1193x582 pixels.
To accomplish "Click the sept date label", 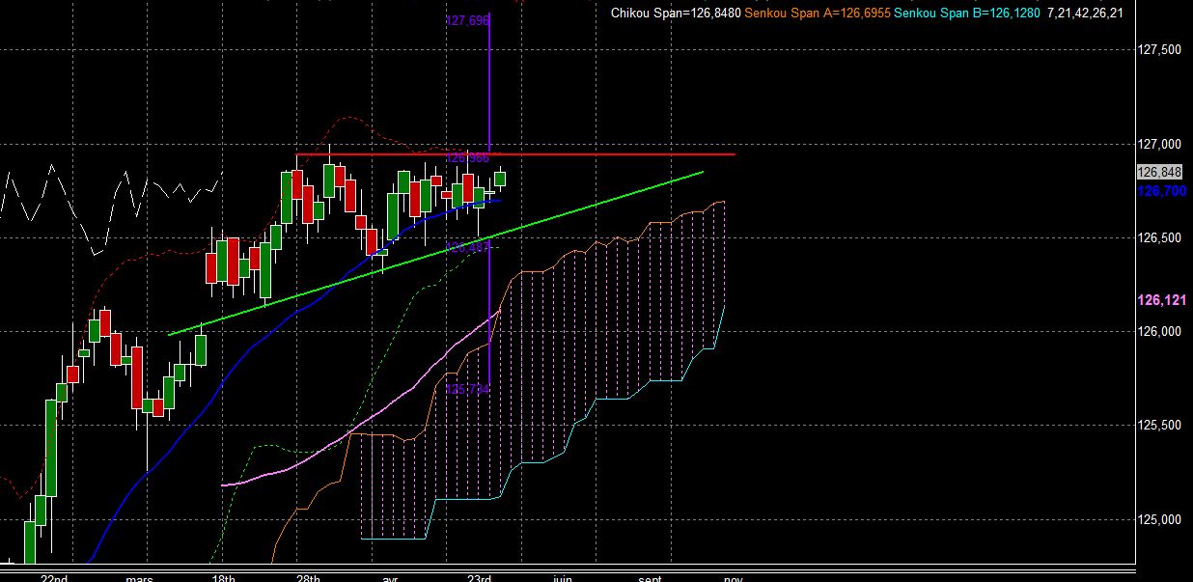I will (650, 577).
